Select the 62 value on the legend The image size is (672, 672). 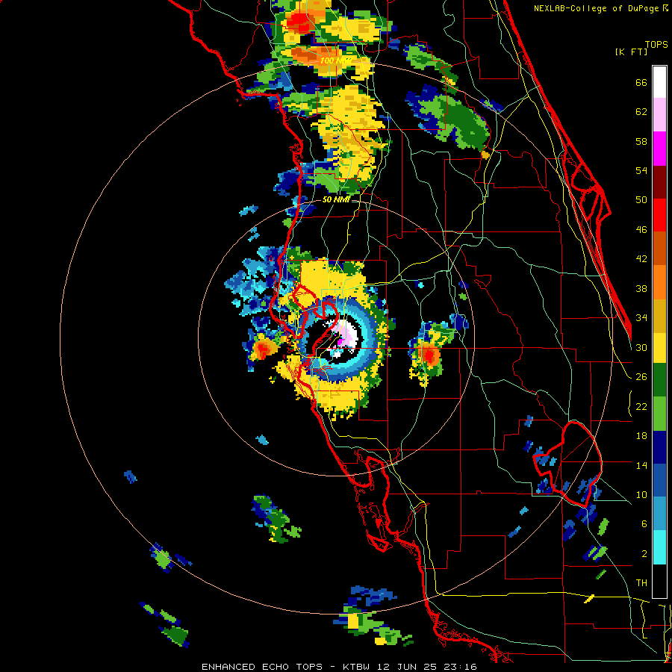[641, 112]
